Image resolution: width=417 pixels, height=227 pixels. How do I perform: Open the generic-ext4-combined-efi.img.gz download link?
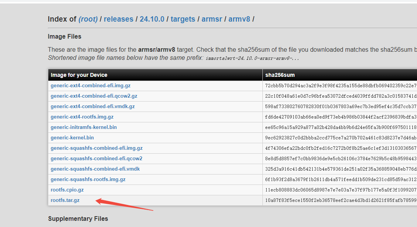point(90,85)
